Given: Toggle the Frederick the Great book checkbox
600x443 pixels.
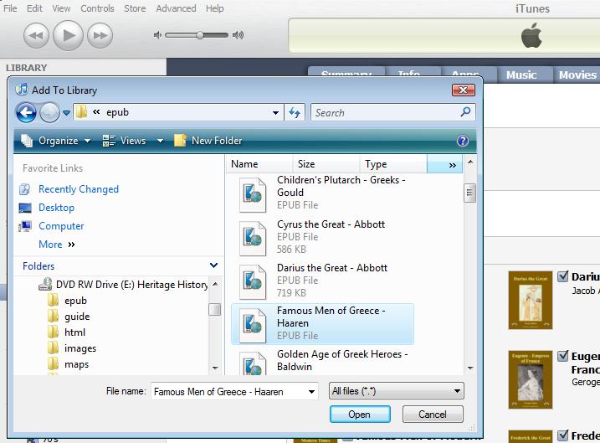Looking at the screenshot, I should point(563,435).
